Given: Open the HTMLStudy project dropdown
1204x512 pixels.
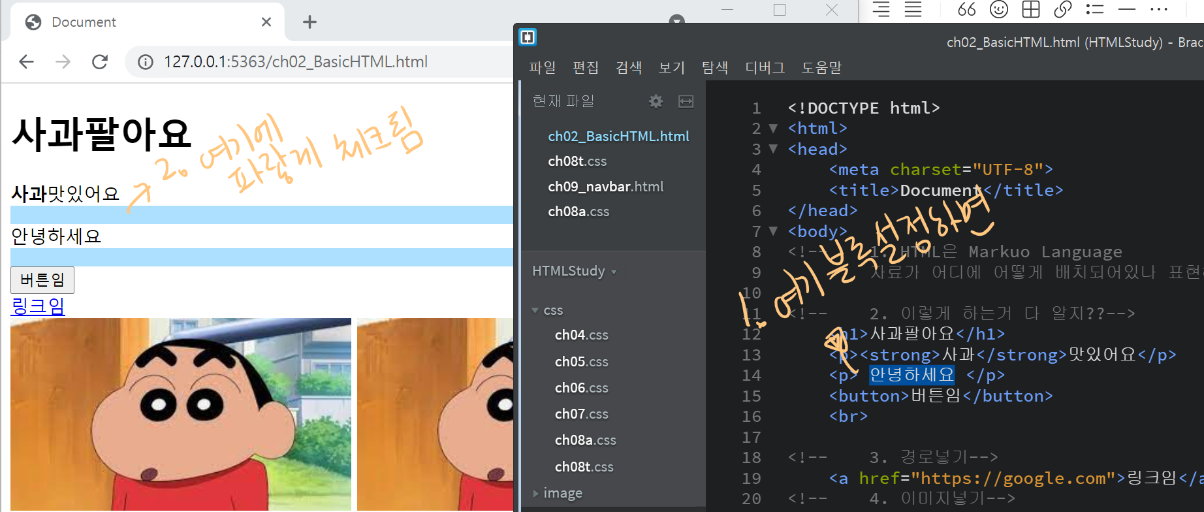Looking at the screenshot, I should click(x=575, y=271).
